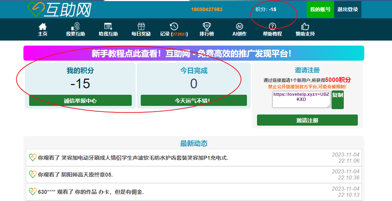Open the 新手教程点此查看 gradient banner
Viewport: 392px width, 201px height.
point(194,53)
